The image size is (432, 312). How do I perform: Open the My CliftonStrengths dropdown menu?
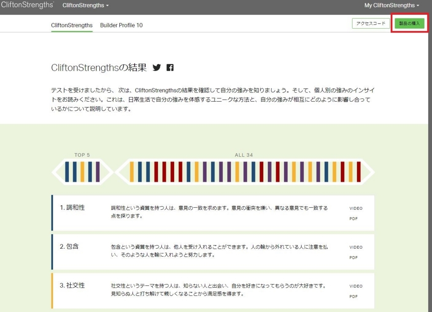click(391, 5)
